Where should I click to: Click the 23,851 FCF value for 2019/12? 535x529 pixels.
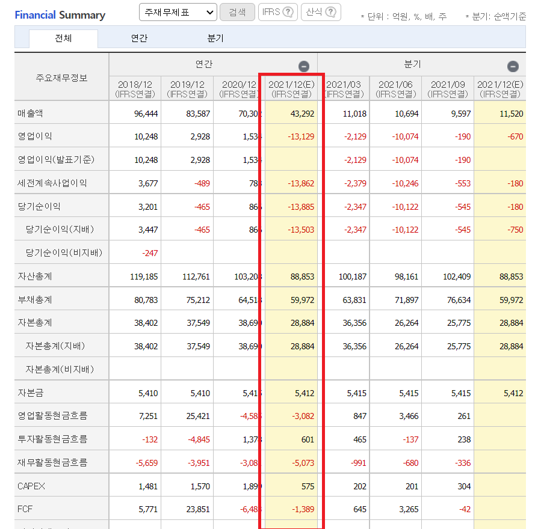pos(198,509)
